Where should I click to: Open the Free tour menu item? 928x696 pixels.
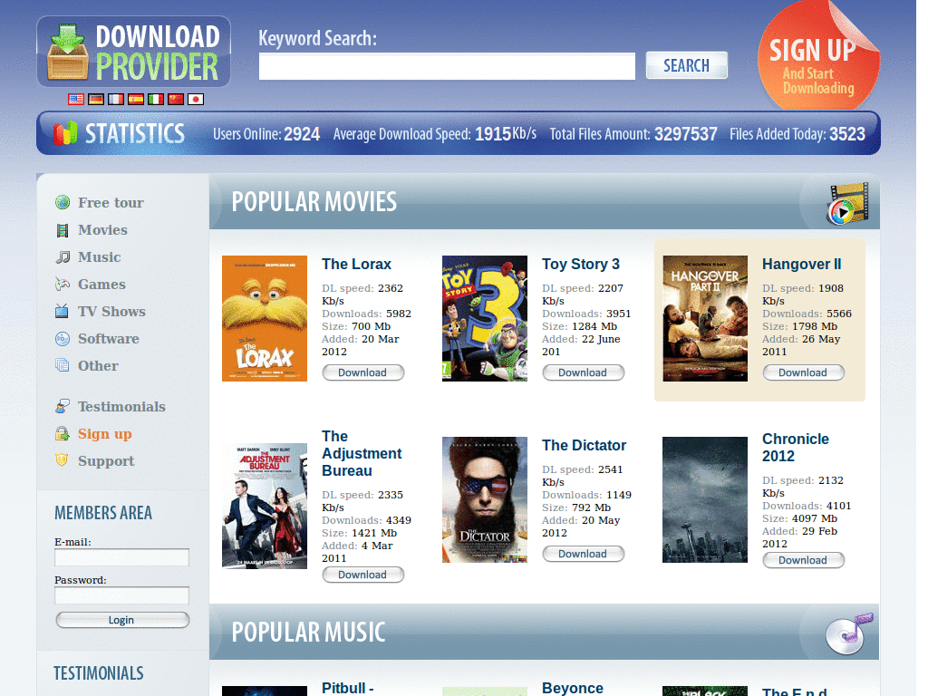coord(111,202)
